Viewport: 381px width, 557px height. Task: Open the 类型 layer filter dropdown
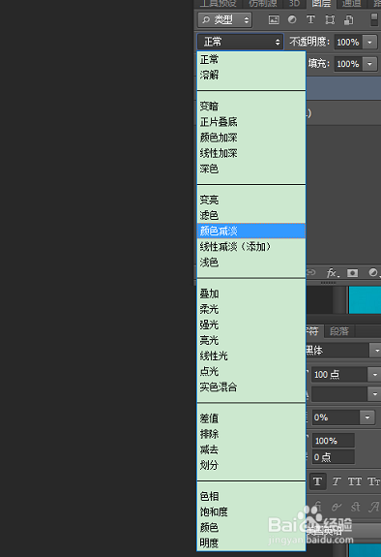click(225, 20)
